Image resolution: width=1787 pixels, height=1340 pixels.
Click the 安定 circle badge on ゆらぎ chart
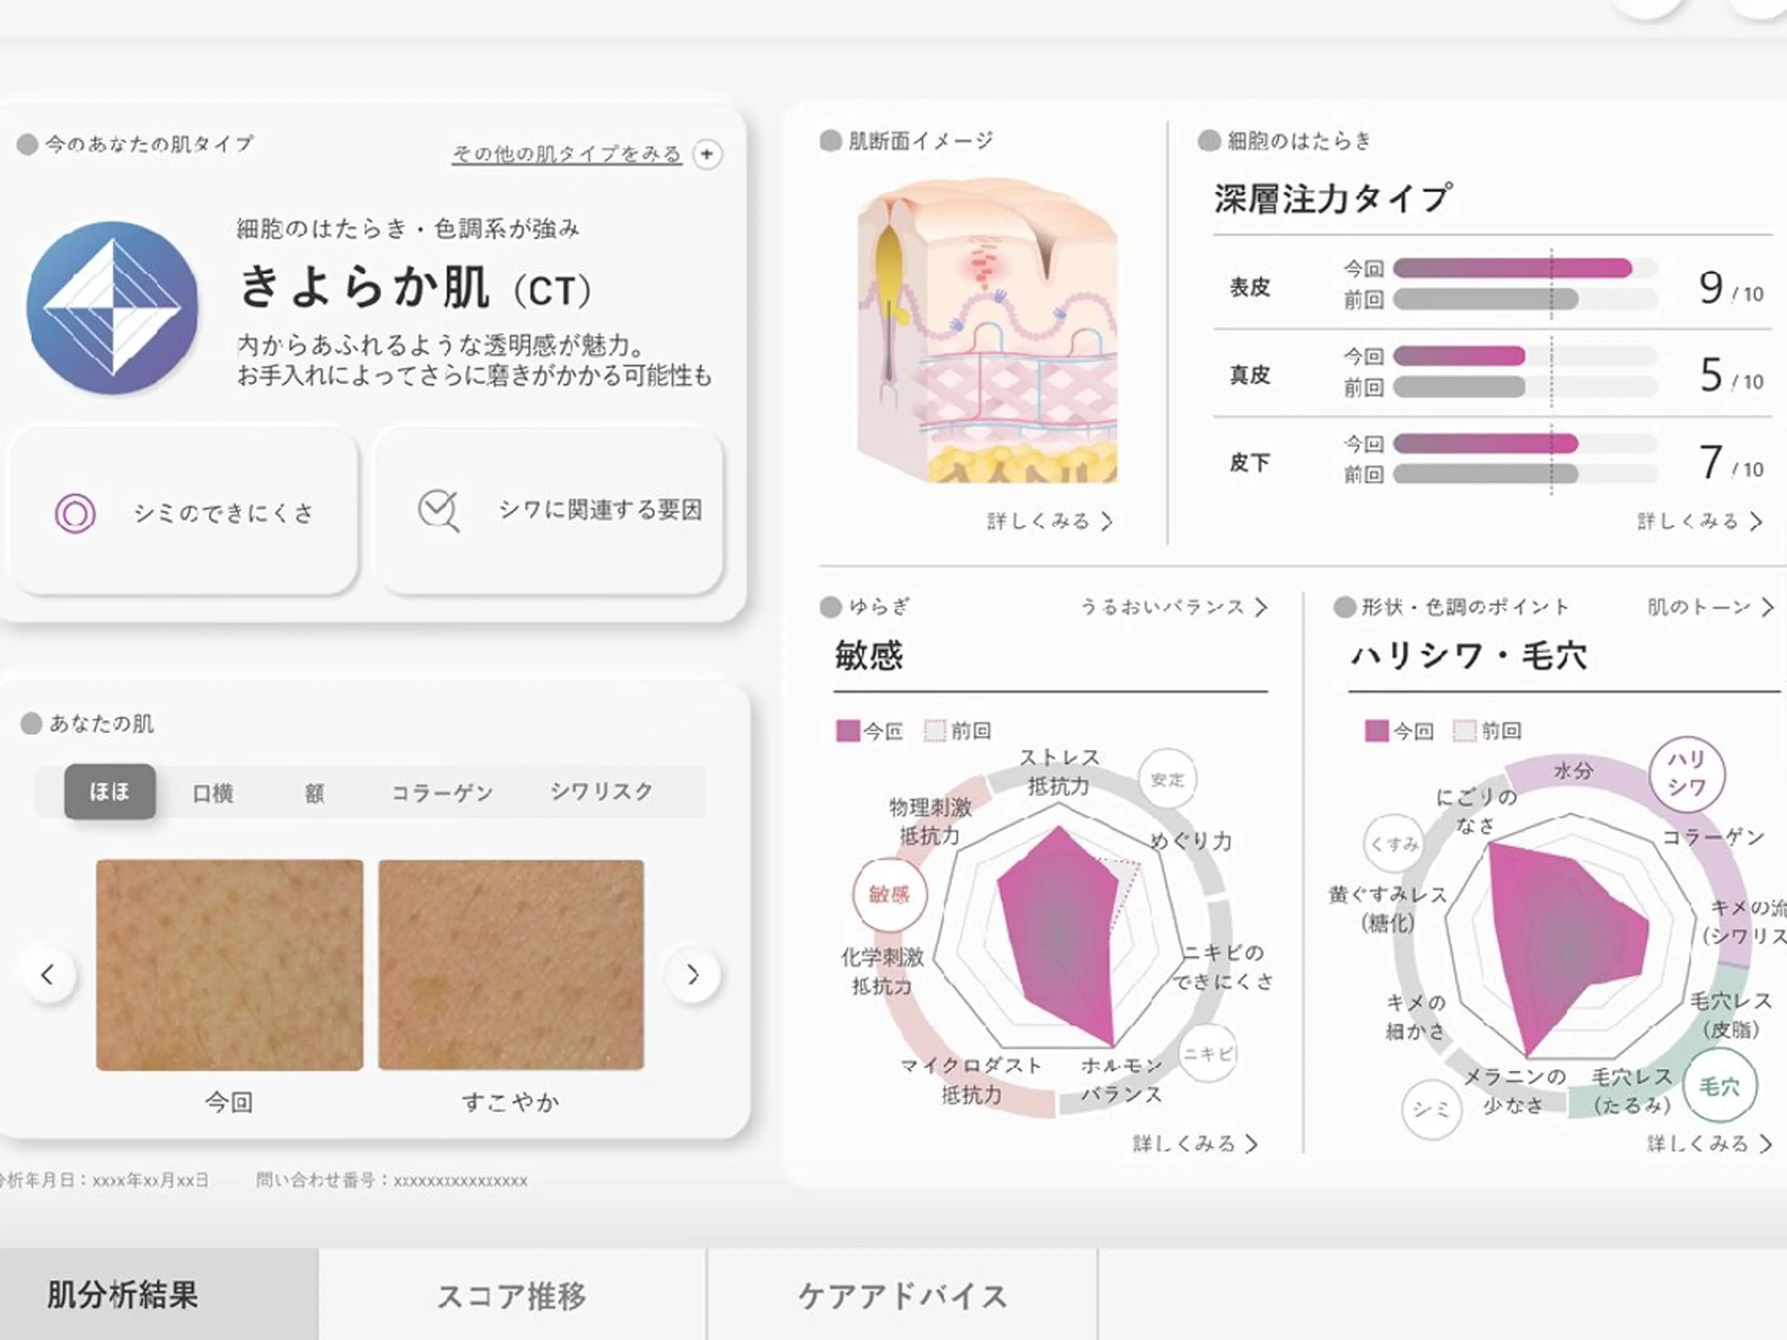[x=1167, y=779]
